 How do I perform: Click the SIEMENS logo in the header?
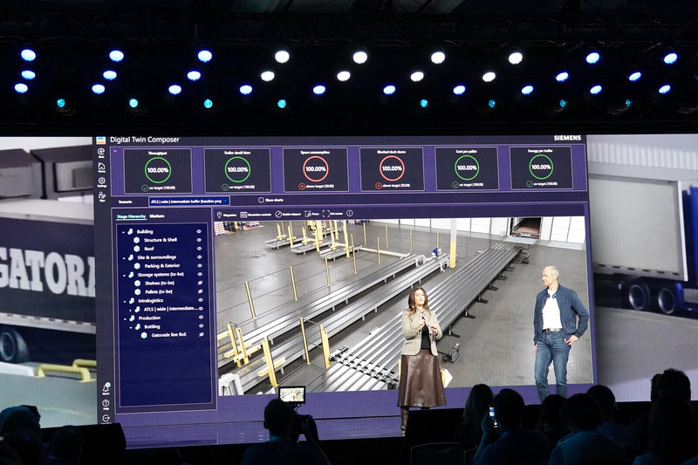coord(567,138)
